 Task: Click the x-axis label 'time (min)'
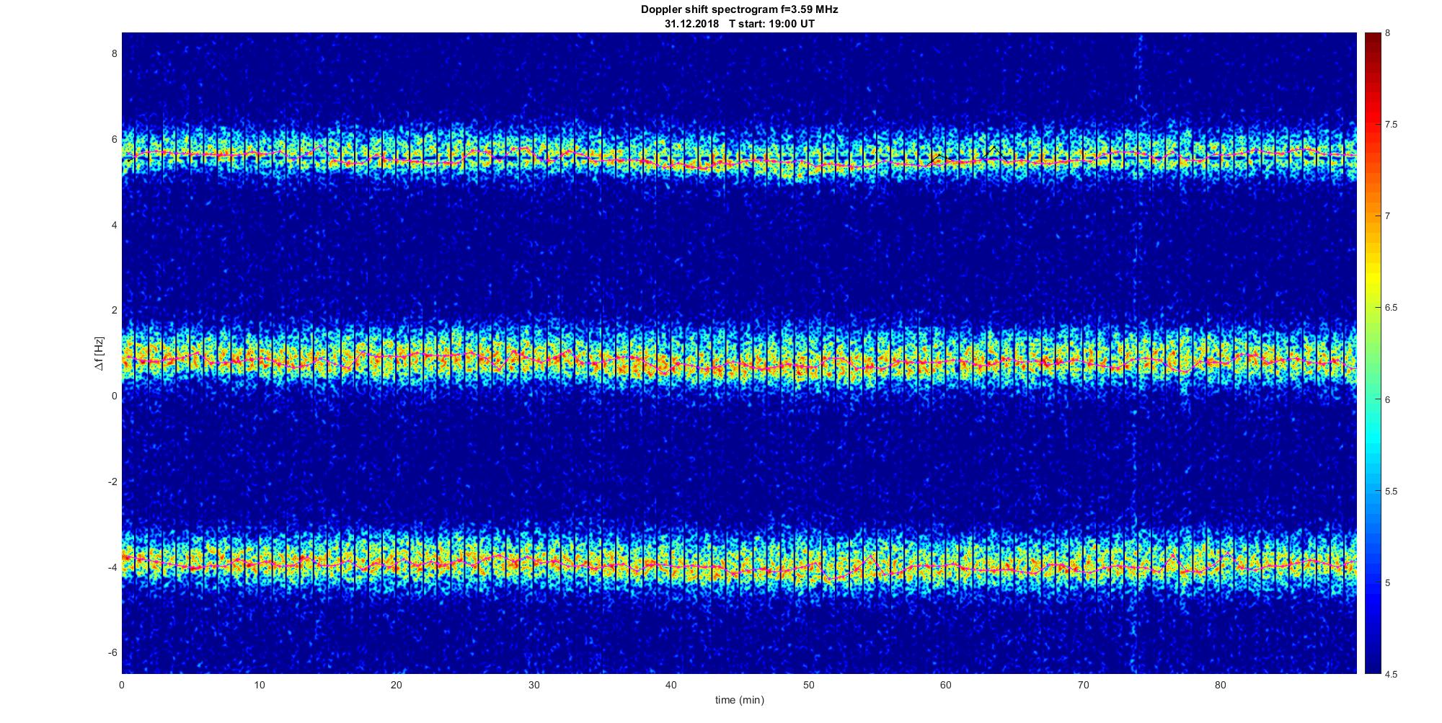(739, 700)
